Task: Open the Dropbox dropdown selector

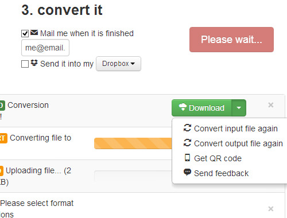Action: coord(118,64)
